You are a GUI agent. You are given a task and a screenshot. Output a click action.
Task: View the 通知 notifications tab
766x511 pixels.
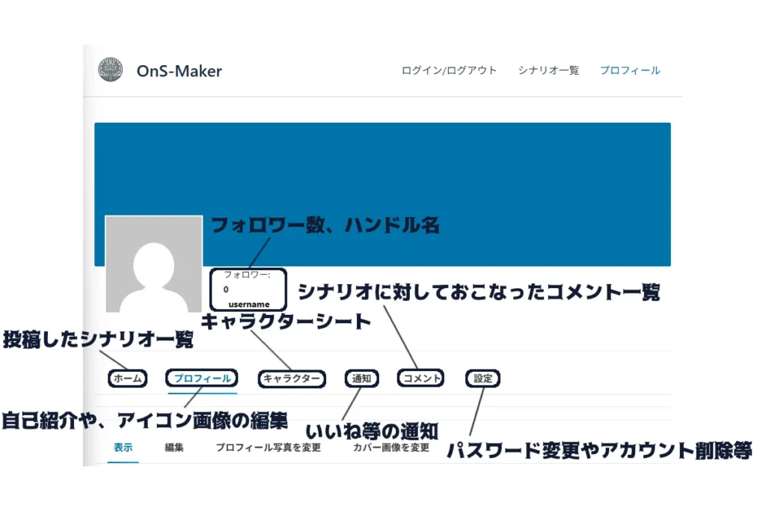[x=361, y=379]
